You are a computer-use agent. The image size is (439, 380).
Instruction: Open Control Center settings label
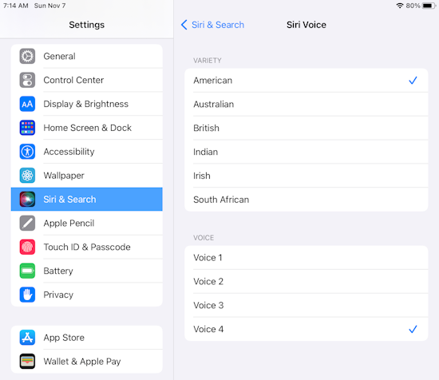pos(73,80)
